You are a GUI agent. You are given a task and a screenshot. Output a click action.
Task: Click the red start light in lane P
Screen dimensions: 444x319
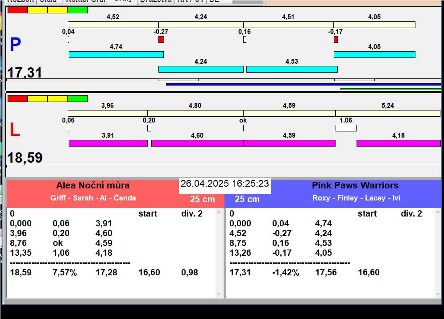click(x=17, y=10)
